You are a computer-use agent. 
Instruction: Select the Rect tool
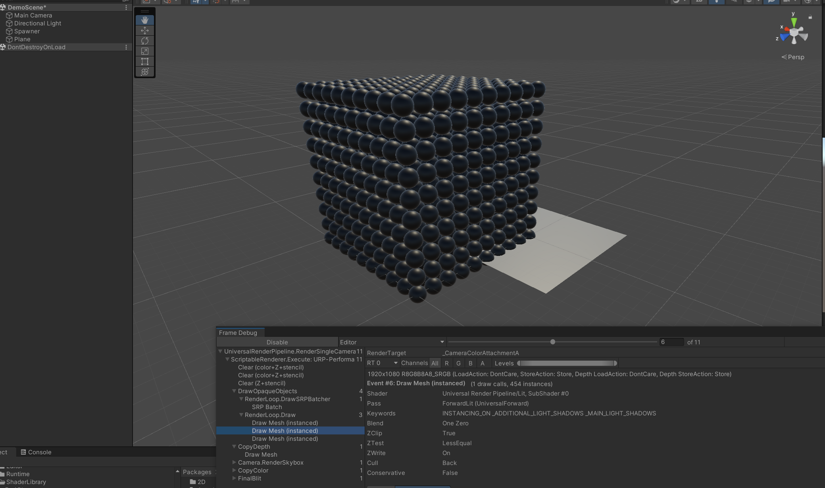pyautogui.click(x=145, y=61)
